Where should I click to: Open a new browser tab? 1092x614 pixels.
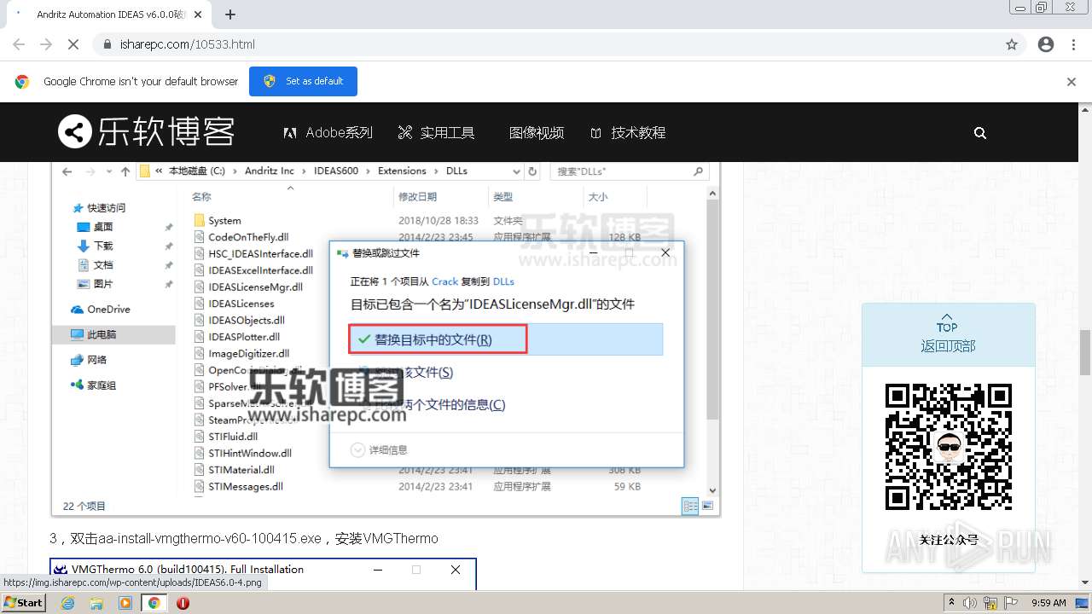pyautogui.click(x=230, y=14)
